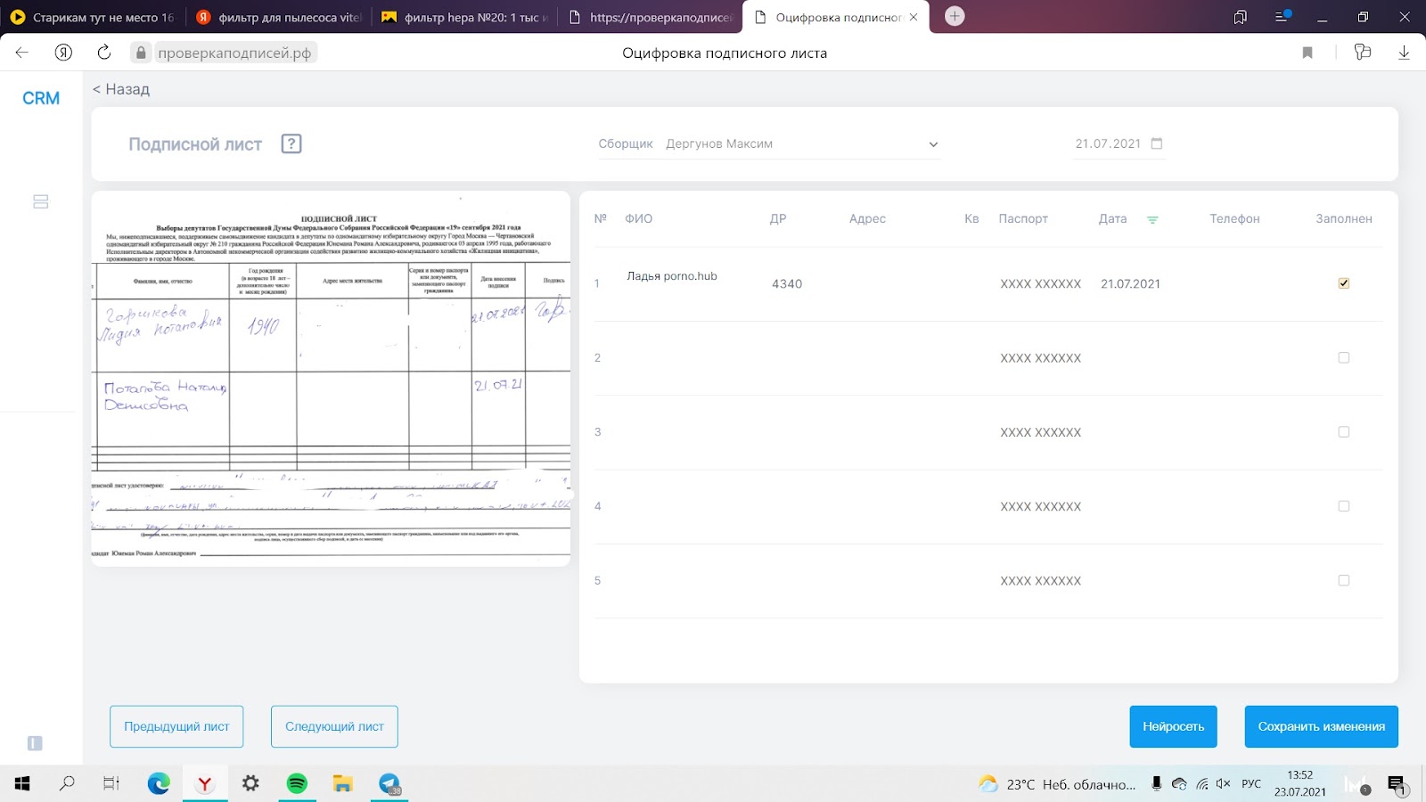Click the Телефон column header

[1234, 218]
